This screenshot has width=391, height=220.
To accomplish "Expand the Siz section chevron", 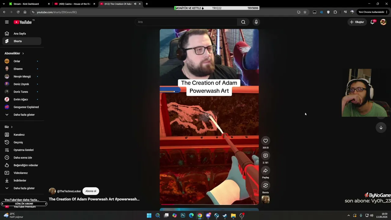I will pos(12,127).
